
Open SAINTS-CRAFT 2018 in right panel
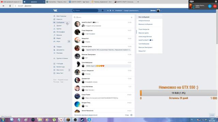(x=149, y=40)
